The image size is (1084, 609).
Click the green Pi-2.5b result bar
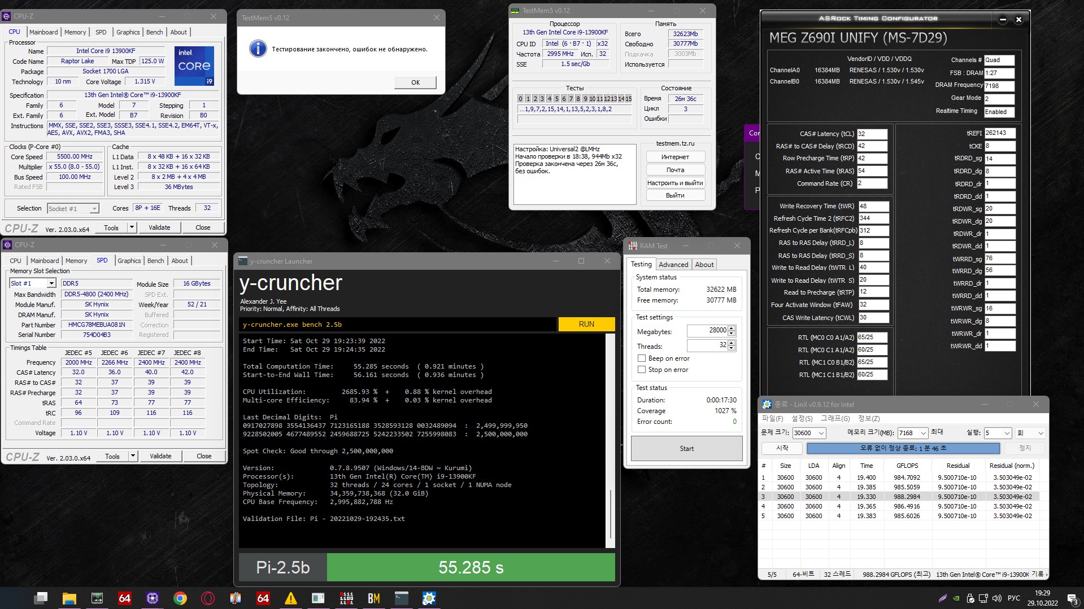pos(471,567)
